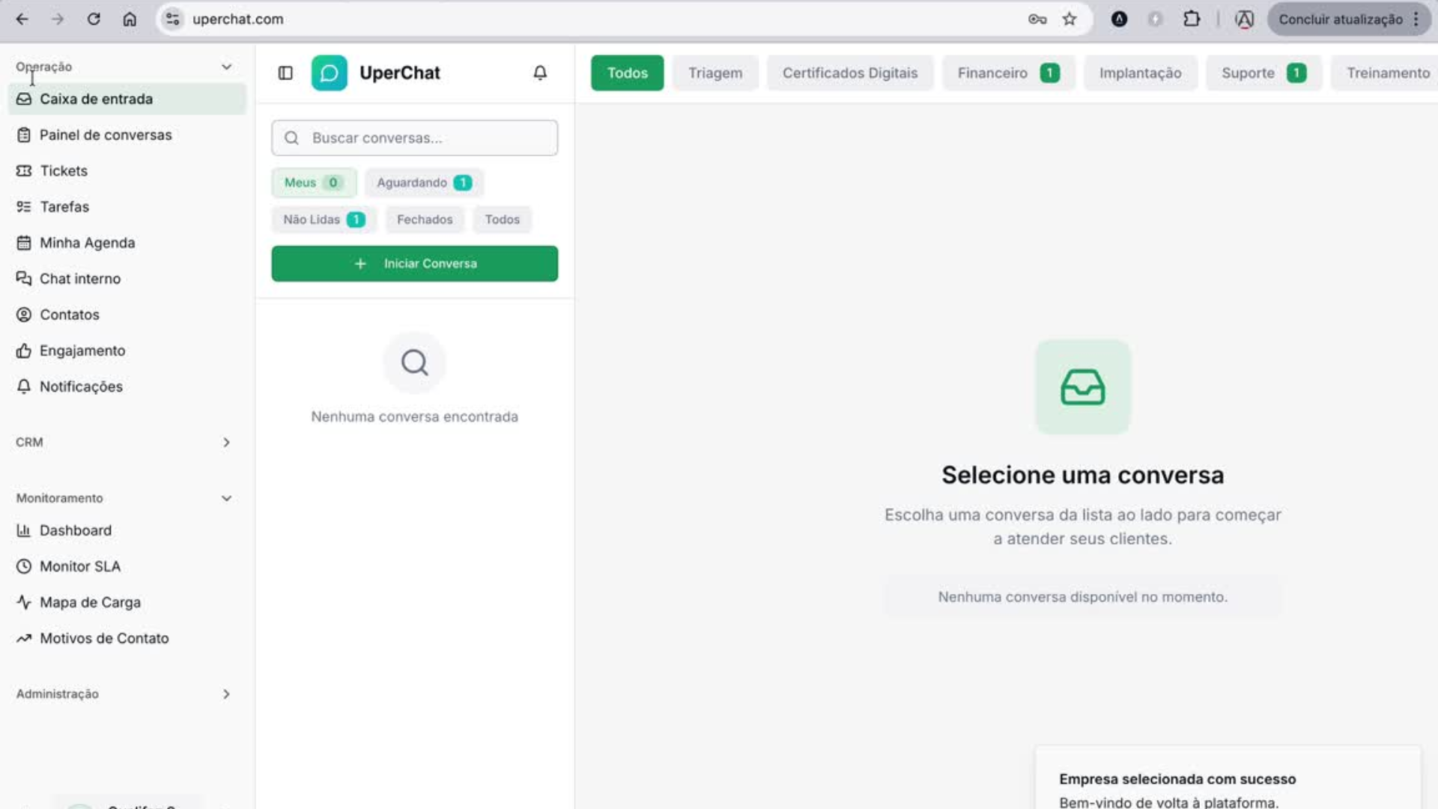Go to Tarefas in the sidebar

(x=64, y=207)
